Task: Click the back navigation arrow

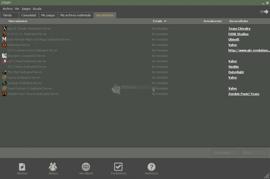Action: [x=262, y=12]
